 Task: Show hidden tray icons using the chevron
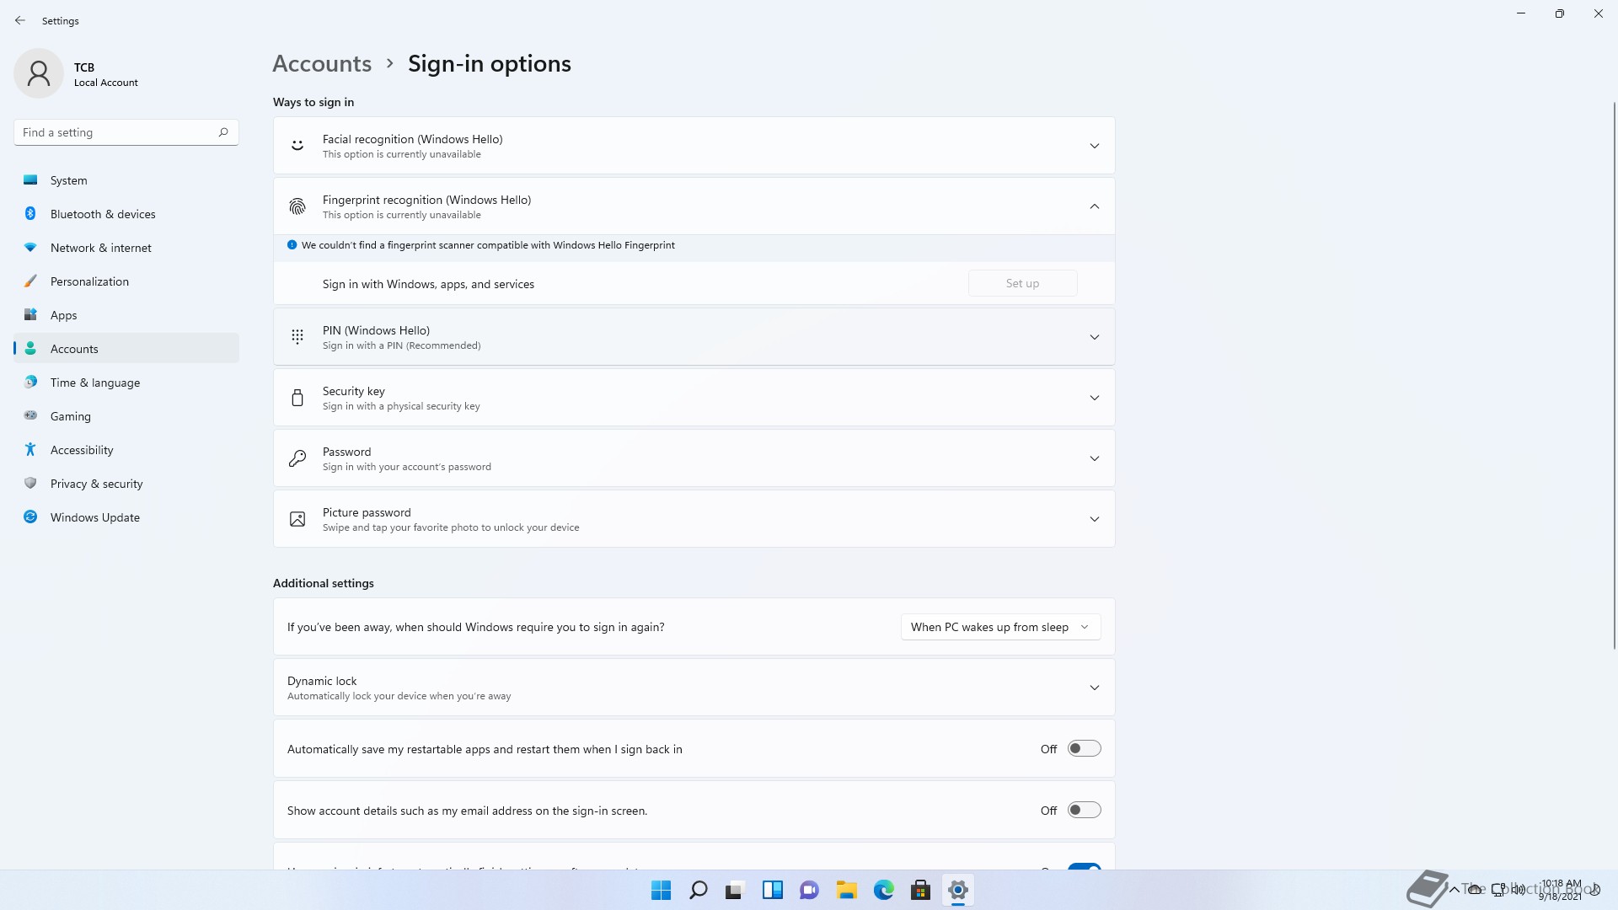point(1455,890)
